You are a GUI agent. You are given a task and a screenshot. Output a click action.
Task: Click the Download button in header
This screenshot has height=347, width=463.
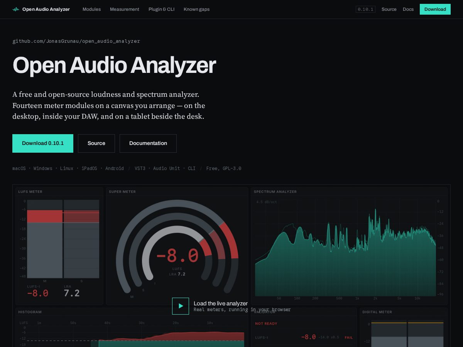(435, 9)
